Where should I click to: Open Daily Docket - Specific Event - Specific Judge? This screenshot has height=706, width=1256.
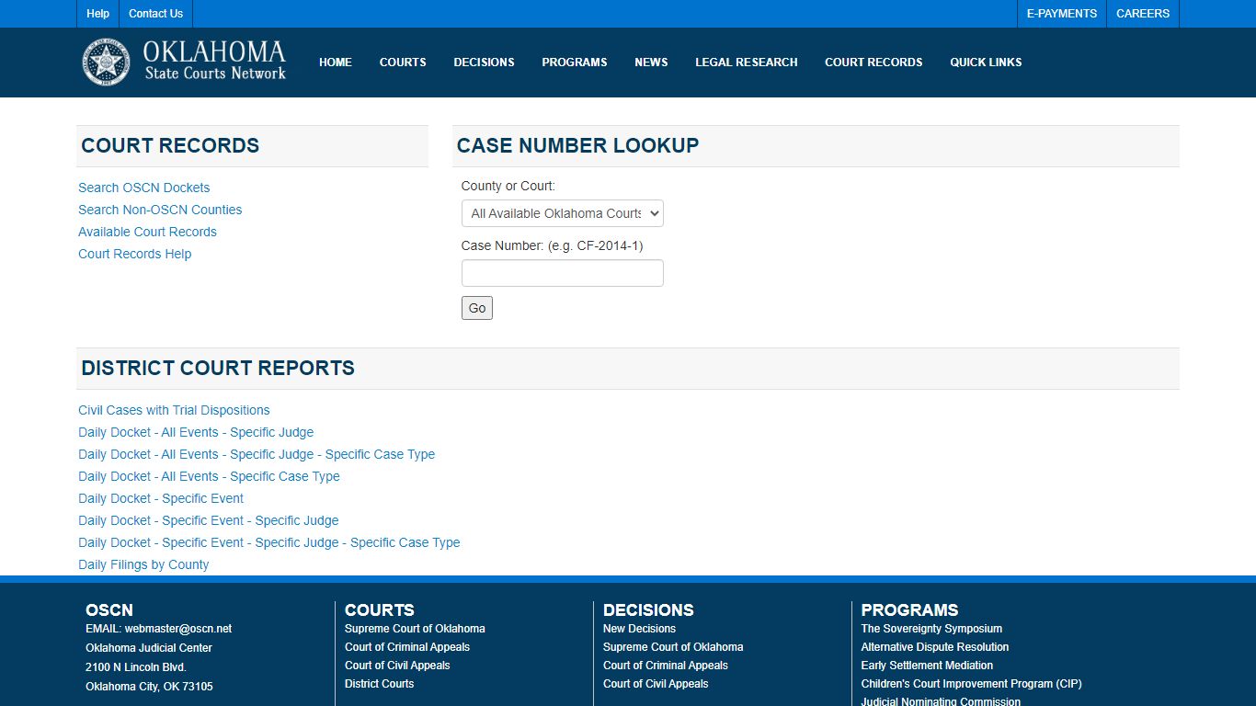[209, 520]
